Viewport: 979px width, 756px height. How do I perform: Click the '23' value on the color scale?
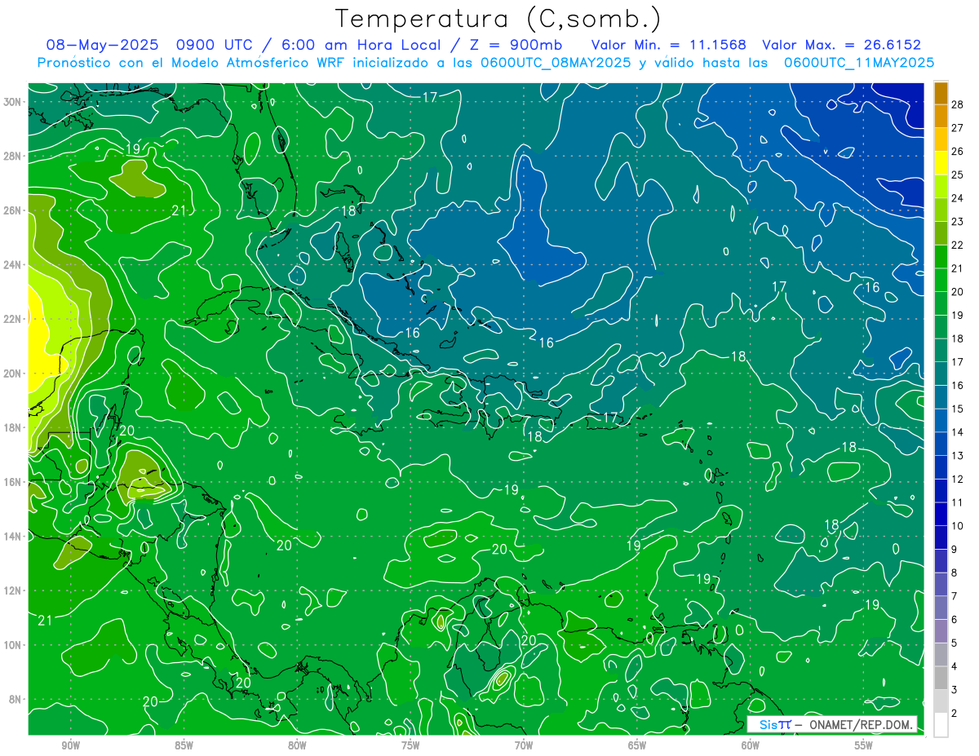(x=957, y=222)
